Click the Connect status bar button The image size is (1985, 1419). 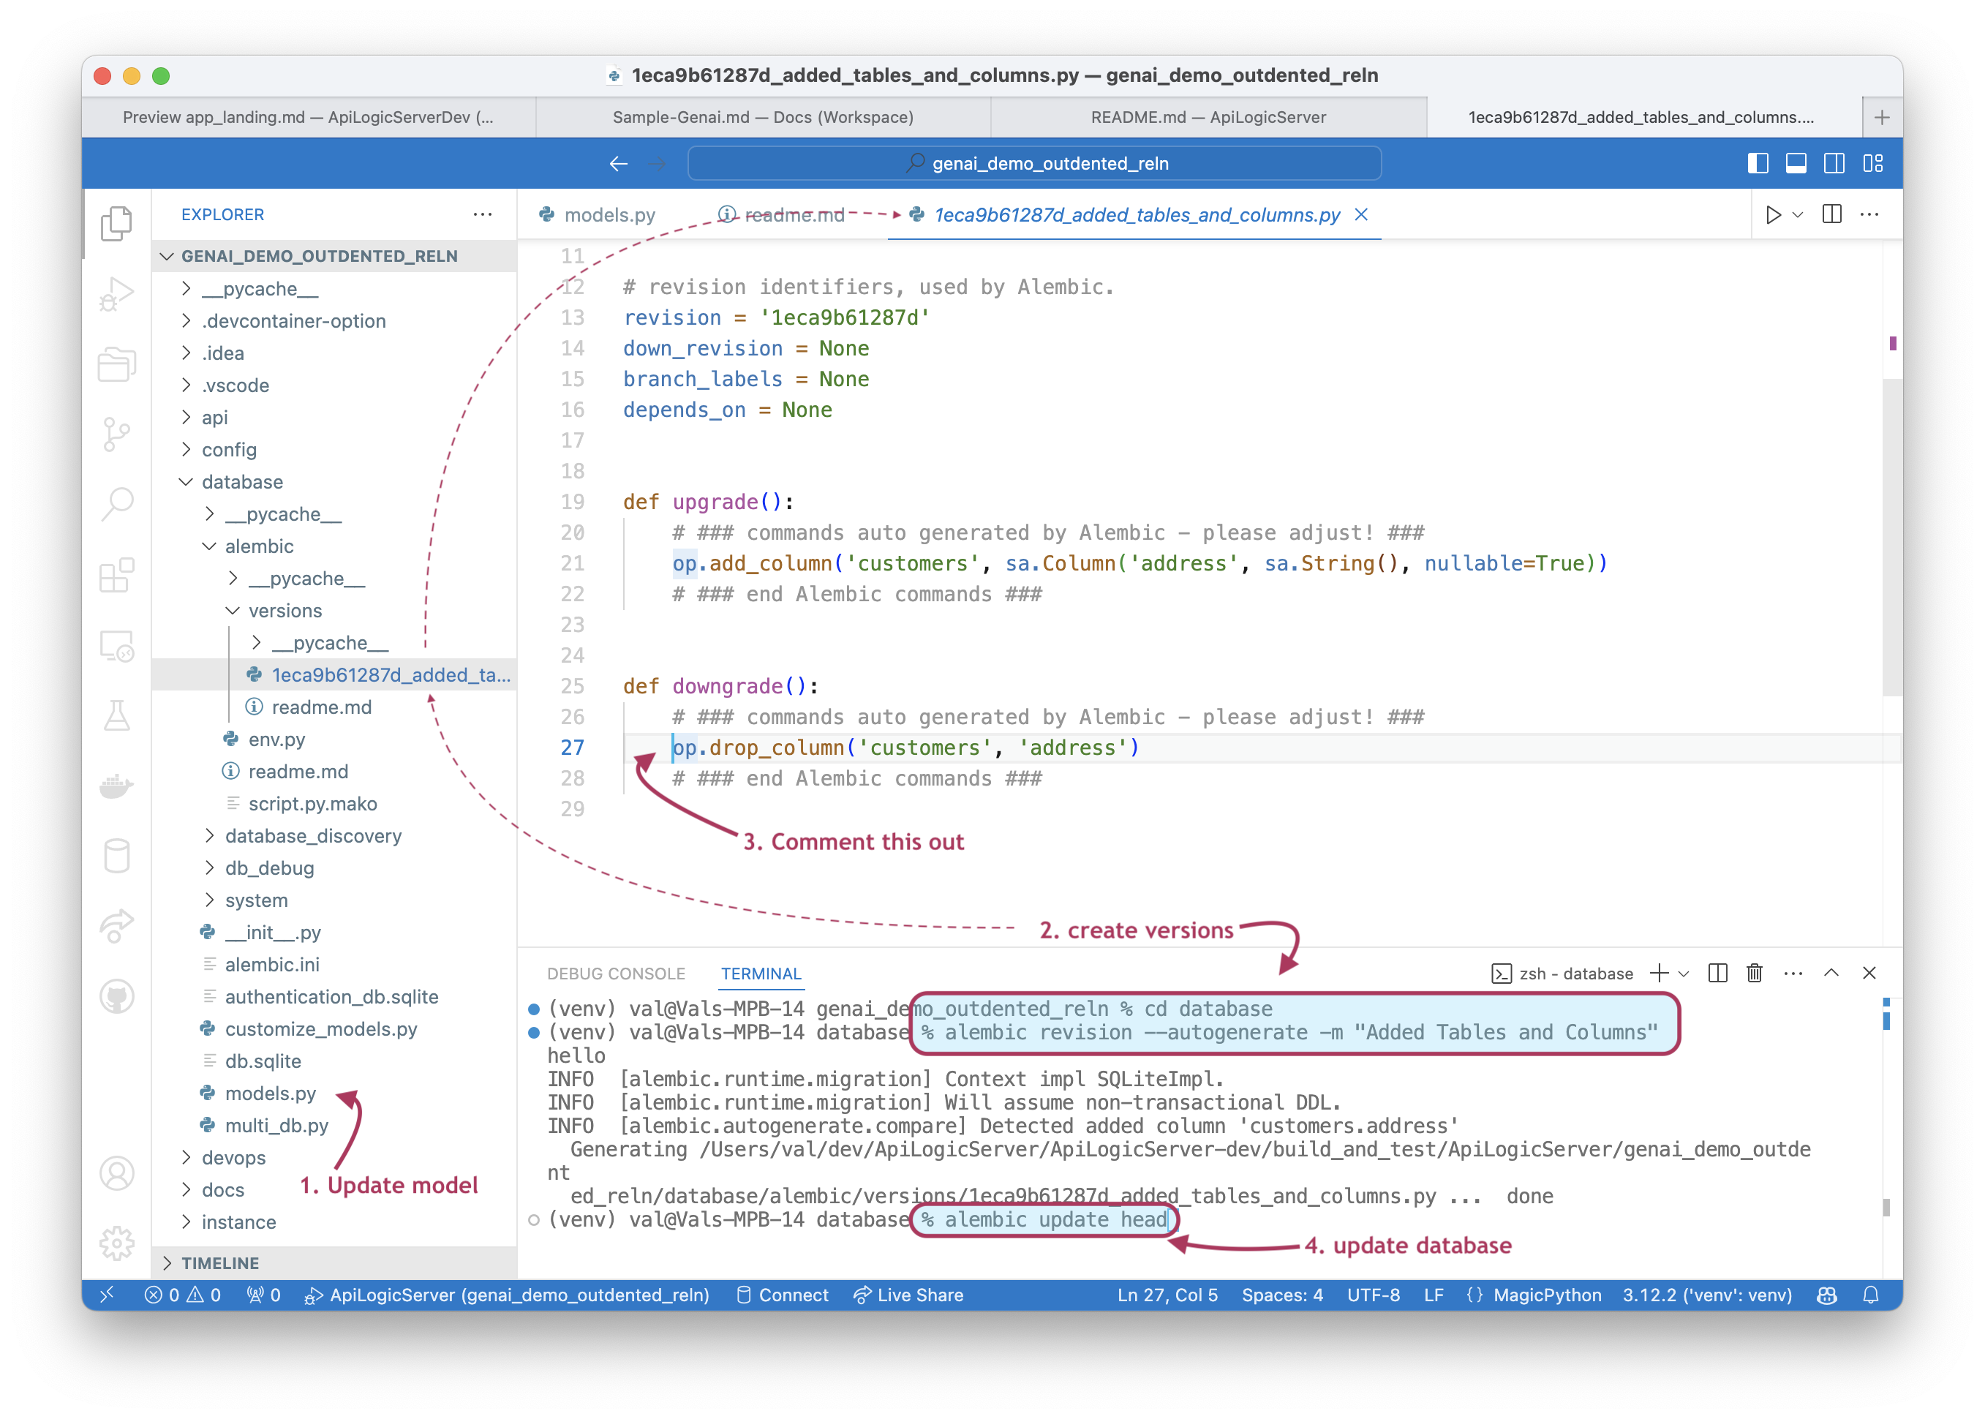click(783, 1295)
